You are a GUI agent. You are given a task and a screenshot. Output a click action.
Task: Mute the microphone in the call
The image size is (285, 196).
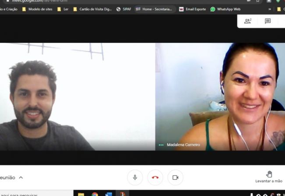(135, 178)
